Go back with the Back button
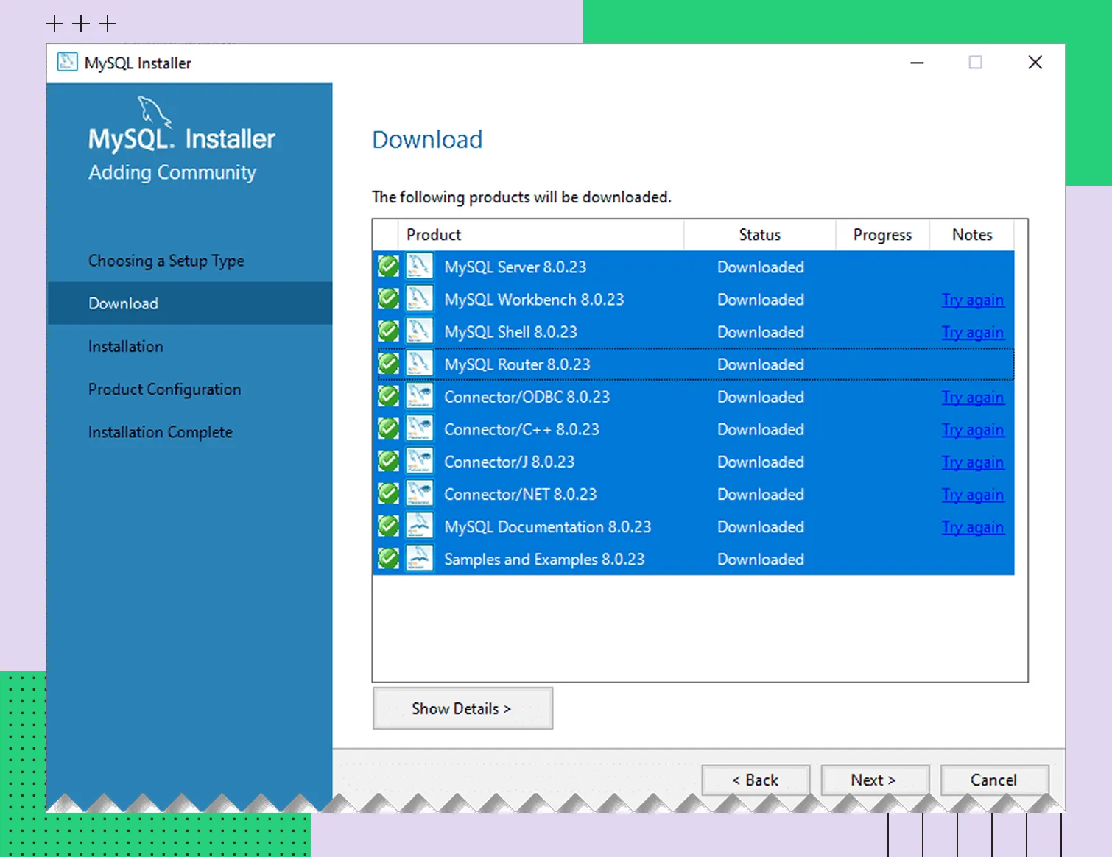 [x=755, y=780]
